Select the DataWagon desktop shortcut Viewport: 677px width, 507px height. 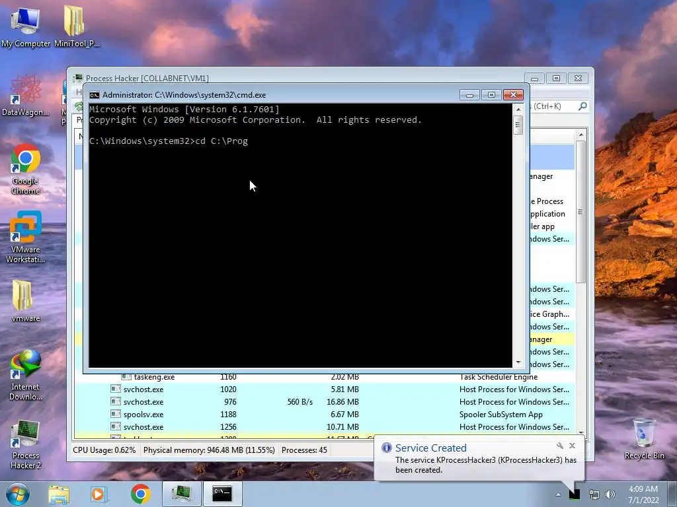point(25,96)
